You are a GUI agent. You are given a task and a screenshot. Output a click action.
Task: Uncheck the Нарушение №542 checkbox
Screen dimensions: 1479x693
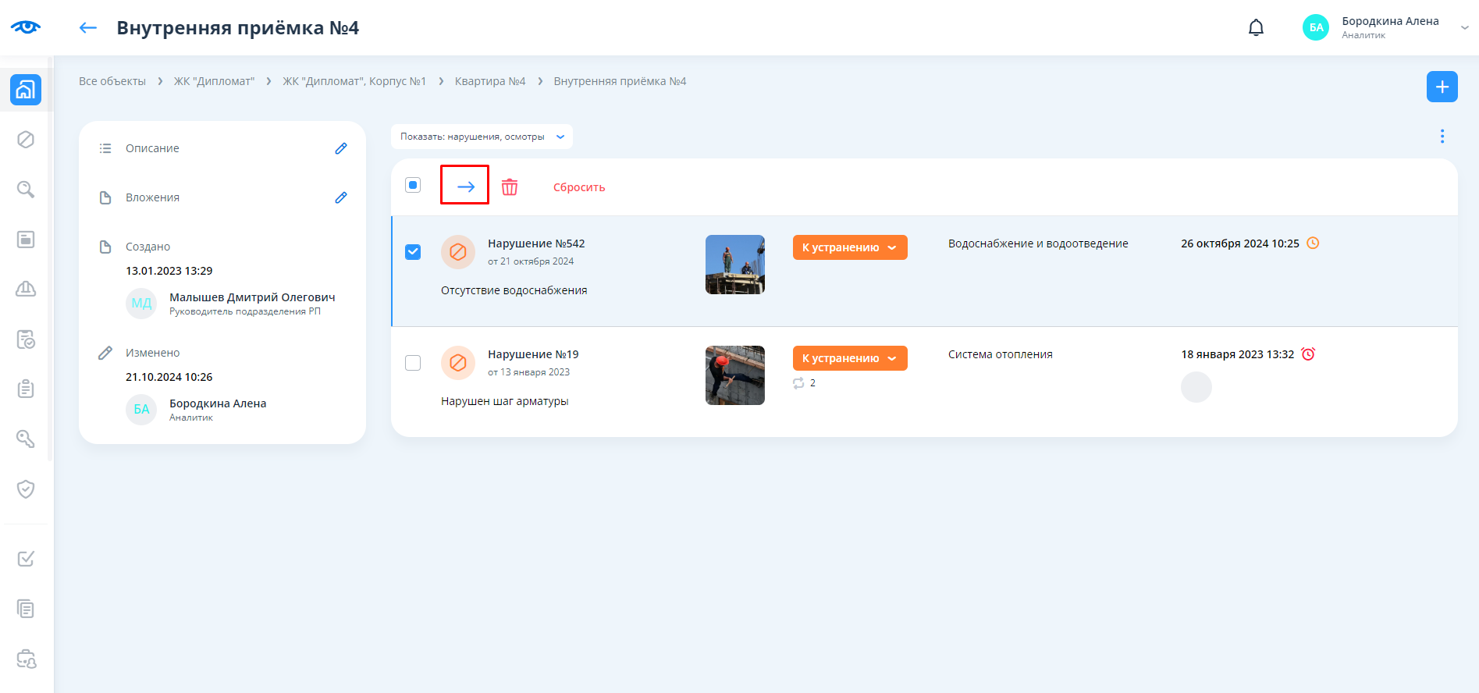413,252
